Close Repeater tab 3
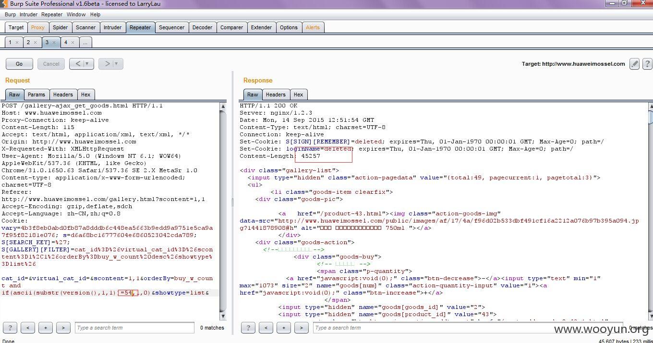 tap(54, 43)
